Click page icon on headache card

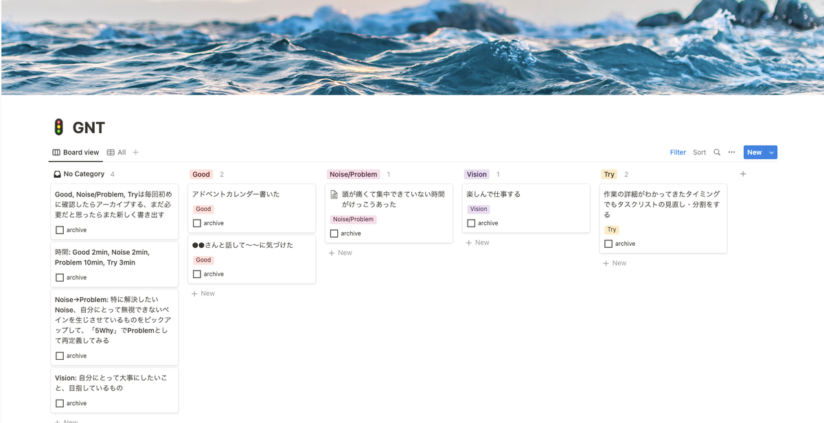click(x=334, y=194)
